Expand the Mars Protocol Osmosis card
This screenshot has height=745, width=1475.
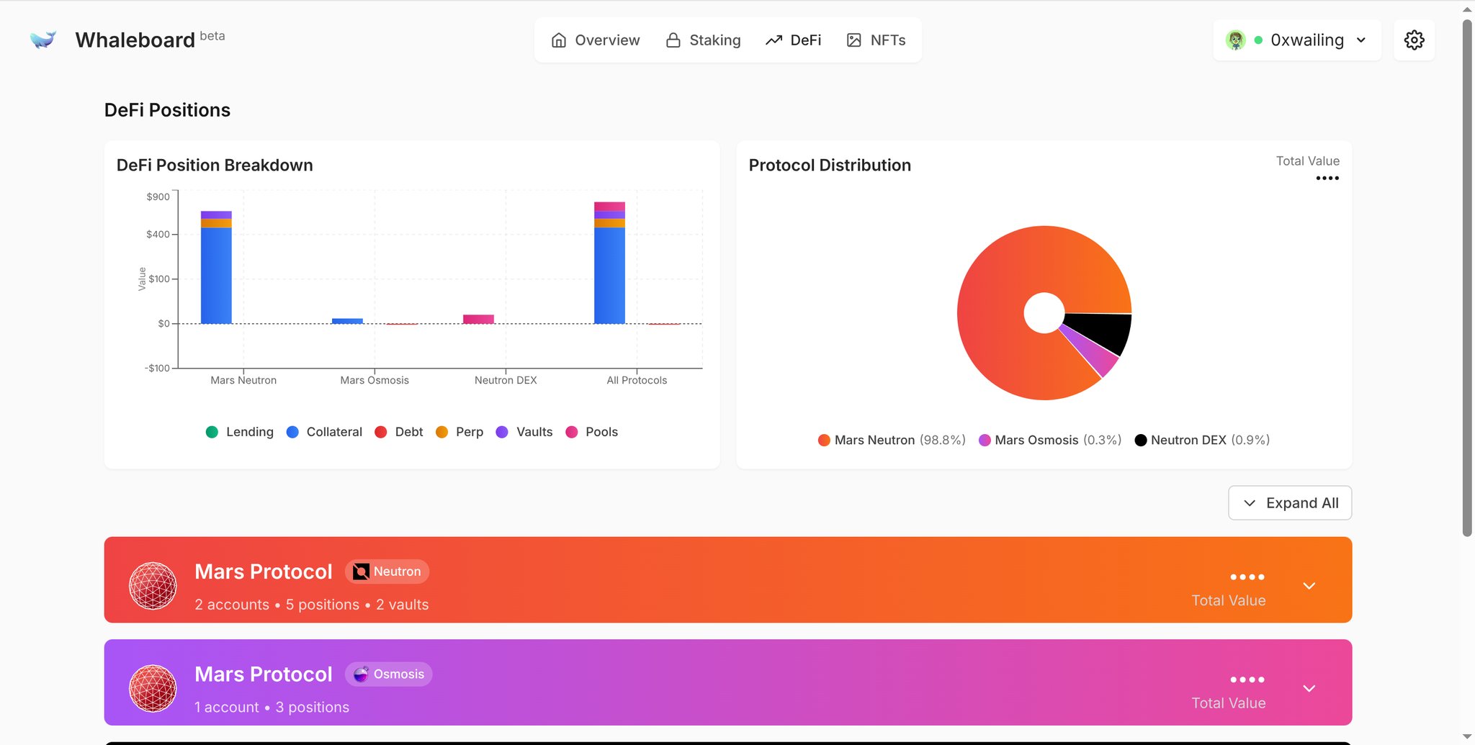(1309, 688)
